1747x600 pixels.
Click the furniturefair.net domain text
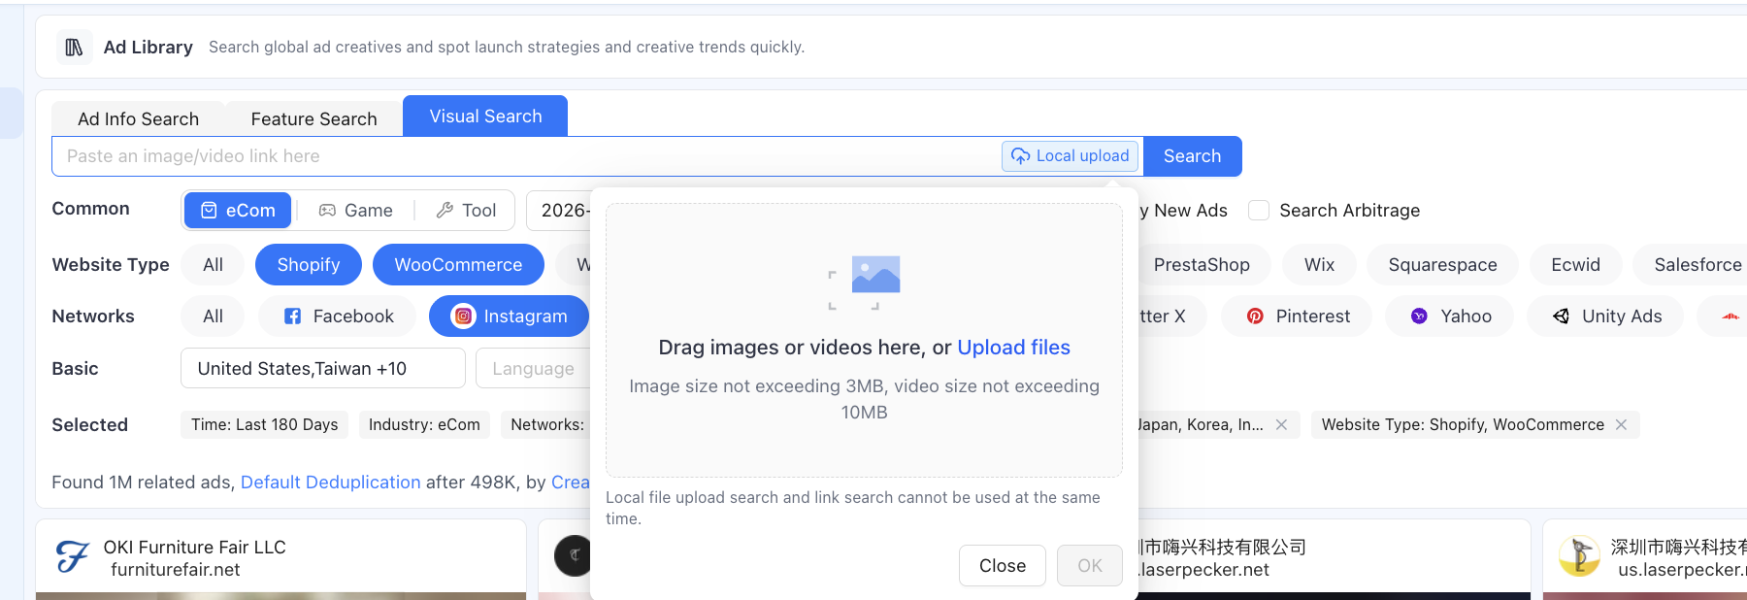pos(176,570)
